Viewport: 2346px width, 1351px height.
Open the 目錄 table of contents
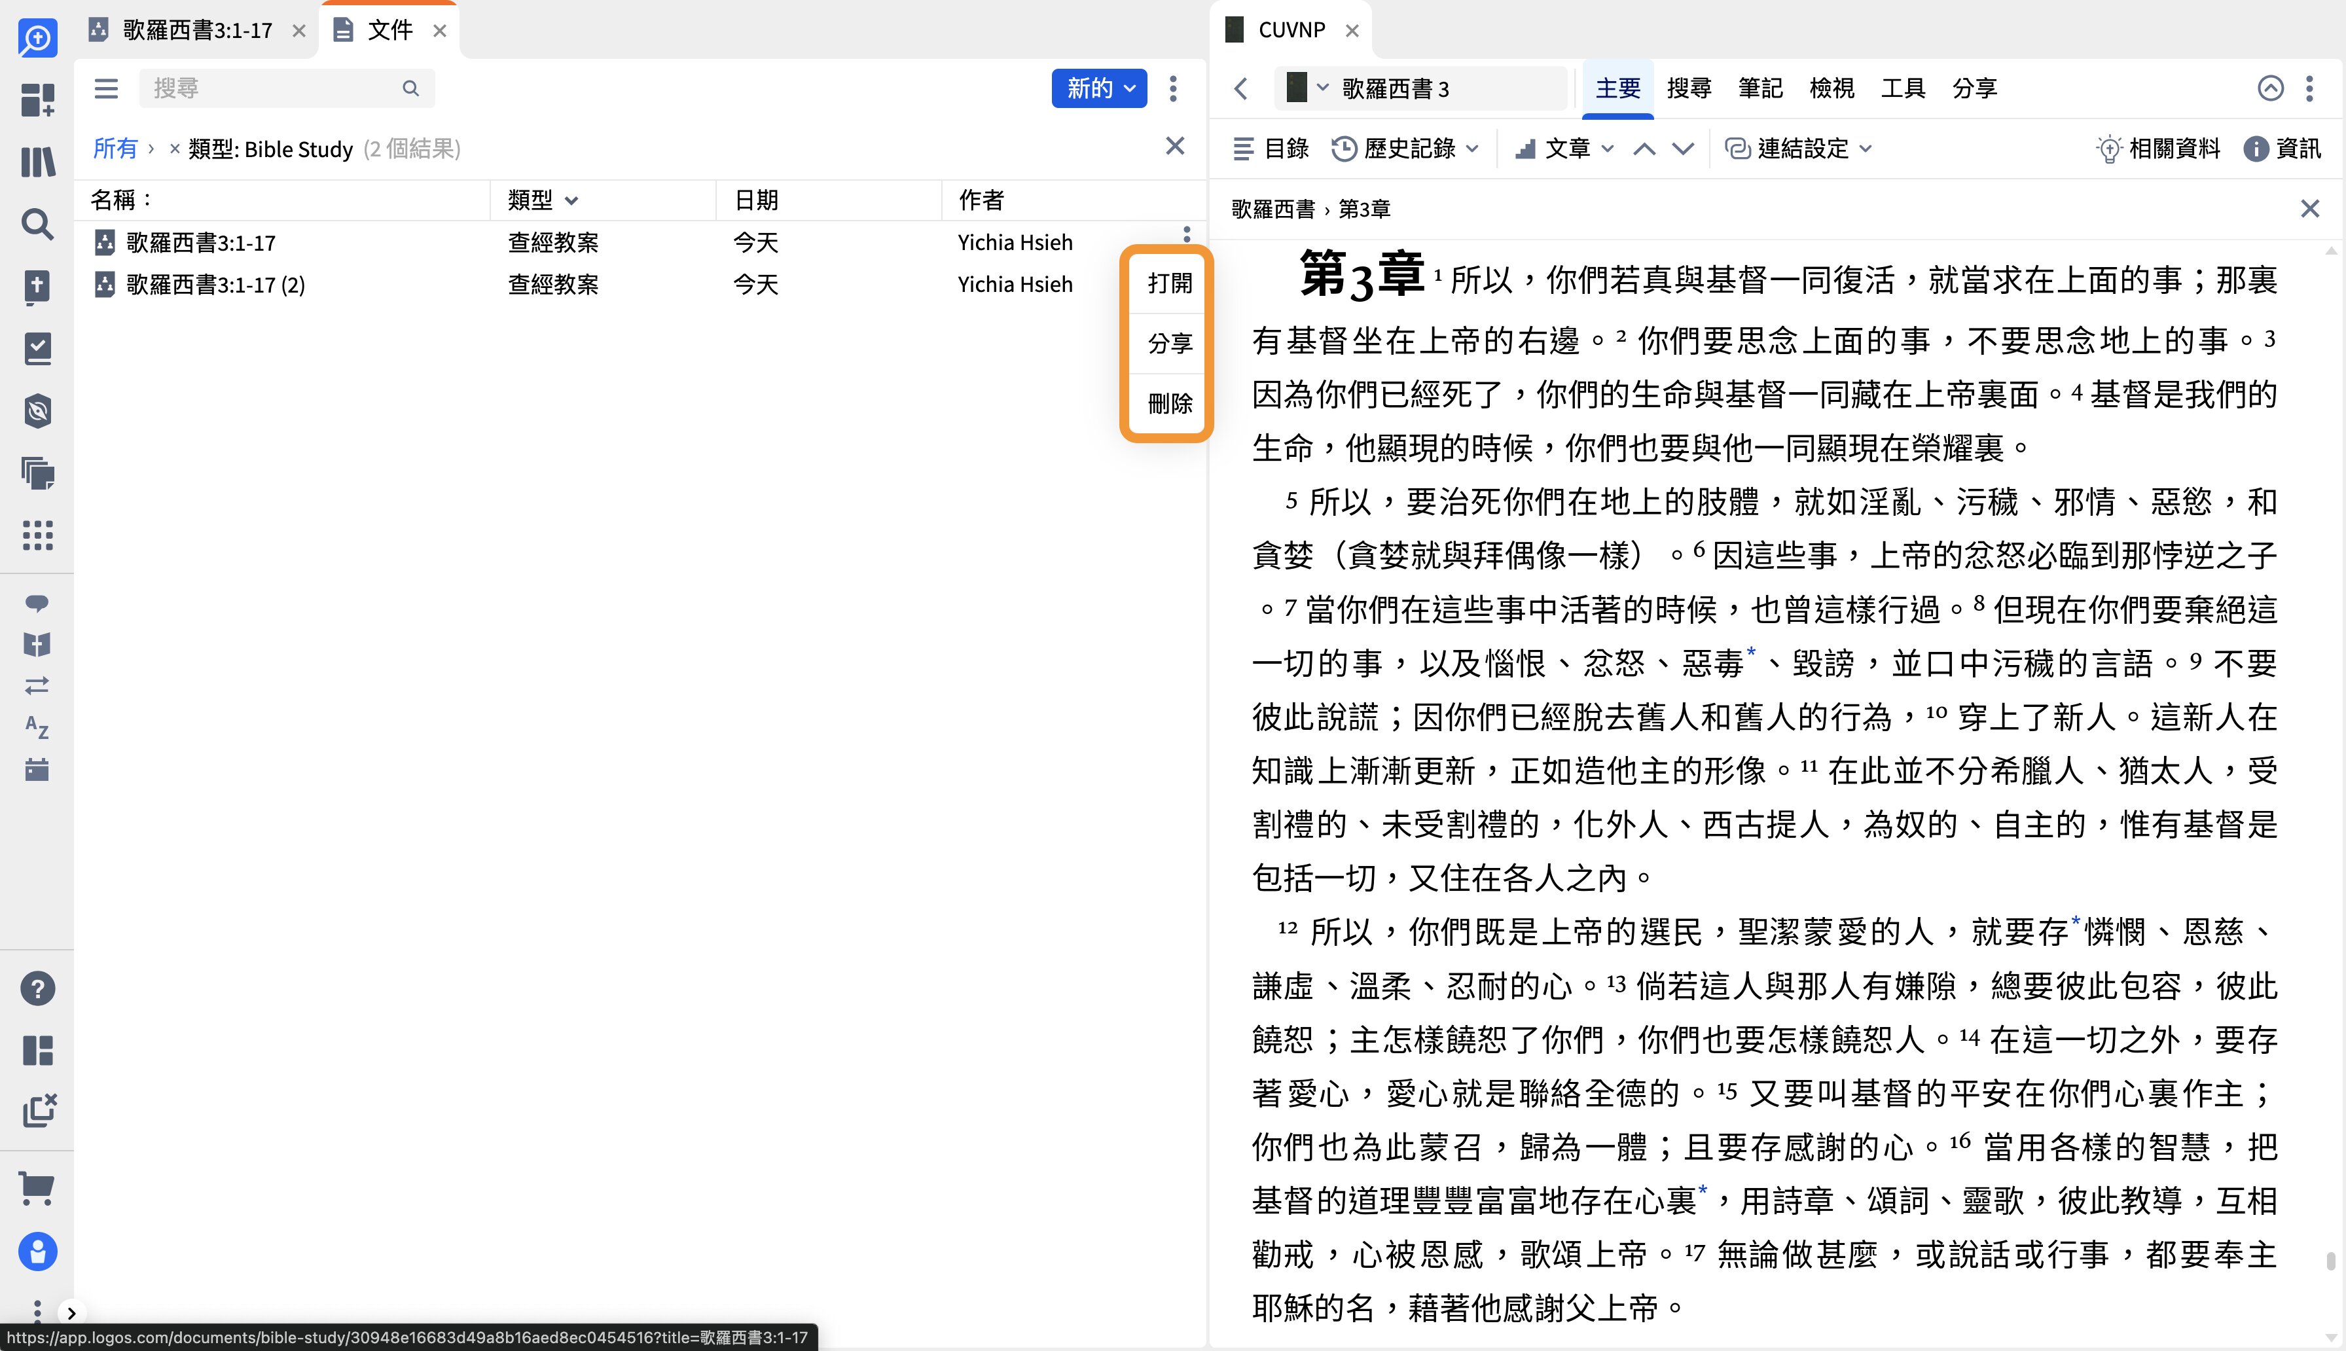point(1270,149)
